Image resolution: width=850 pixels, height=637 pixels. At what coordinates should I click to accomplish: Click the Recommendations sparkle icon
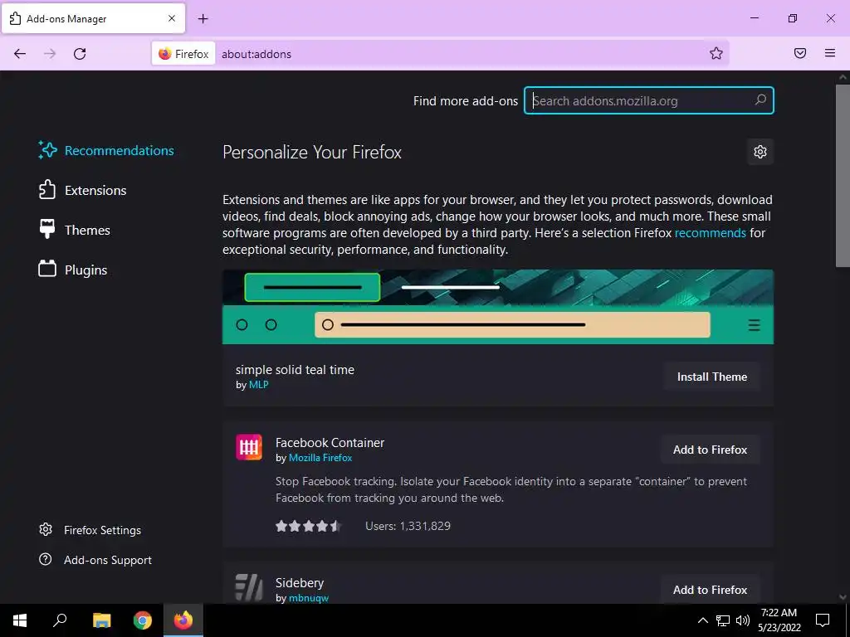pyautogui.click(x=47, y=150)
